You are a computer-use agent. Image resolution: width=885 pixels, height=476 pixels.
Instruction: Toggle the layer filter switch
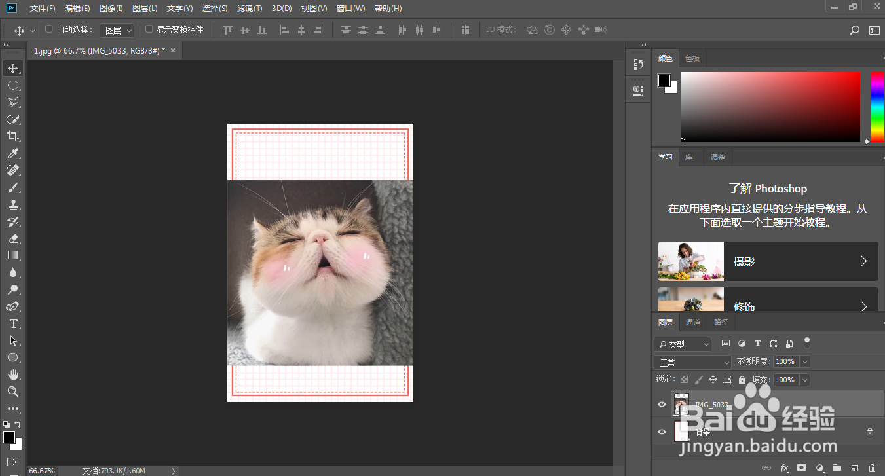807,342
